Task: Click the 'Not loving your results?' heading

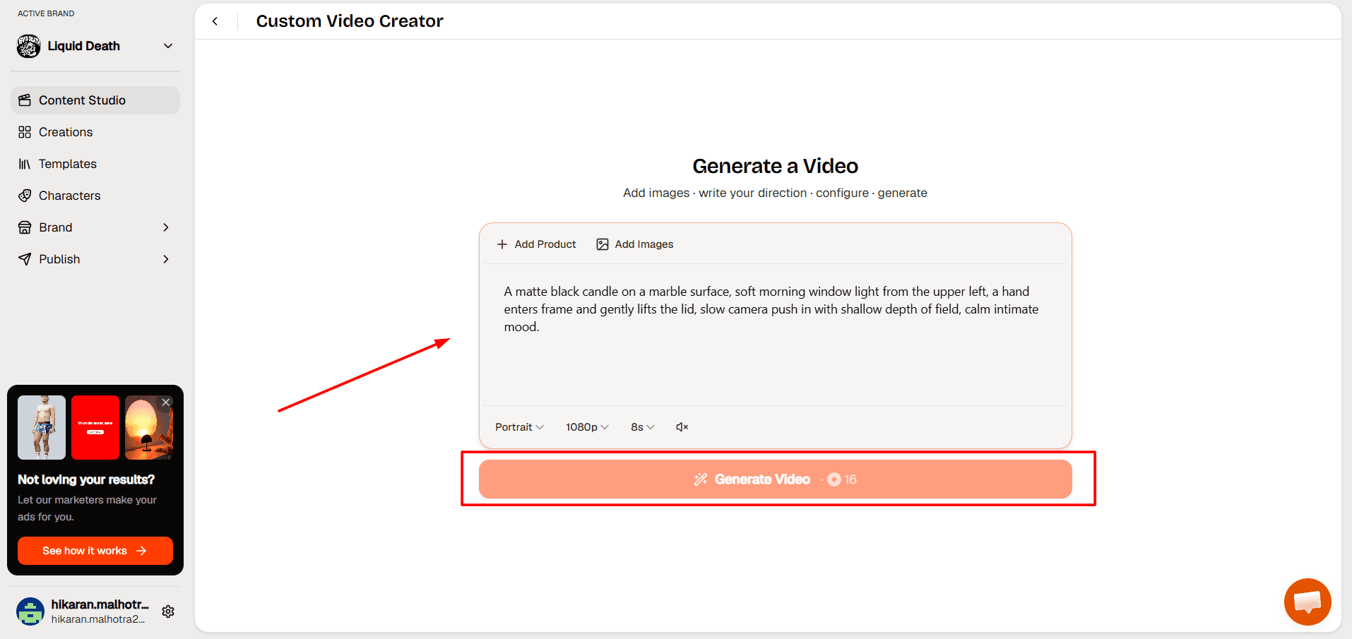Action: pos(86,479)
